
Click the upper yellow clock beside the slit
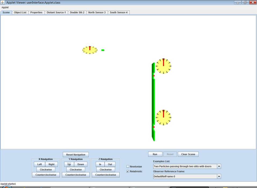point(163,66)
